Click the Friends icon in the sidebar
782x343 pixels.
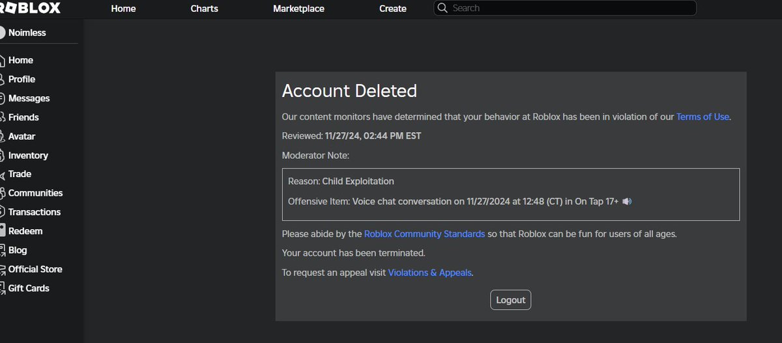tap(3, 117)
